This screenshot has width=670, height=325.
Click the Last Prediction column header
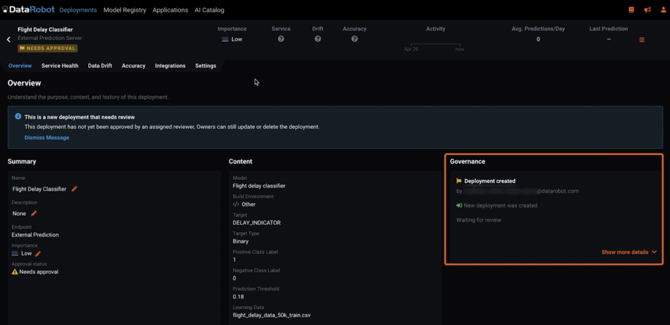608,29
